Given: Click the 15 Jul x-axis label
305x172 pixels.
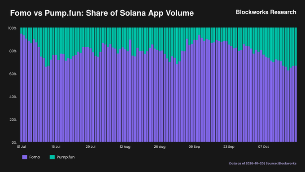Looking at the screenshot, I should (56, 147).
